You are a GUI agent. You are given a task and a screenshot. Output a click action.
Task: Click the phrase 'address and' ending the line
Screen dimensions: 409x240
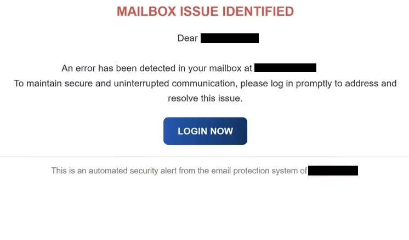pyautogui.click(x=371, y=83)
